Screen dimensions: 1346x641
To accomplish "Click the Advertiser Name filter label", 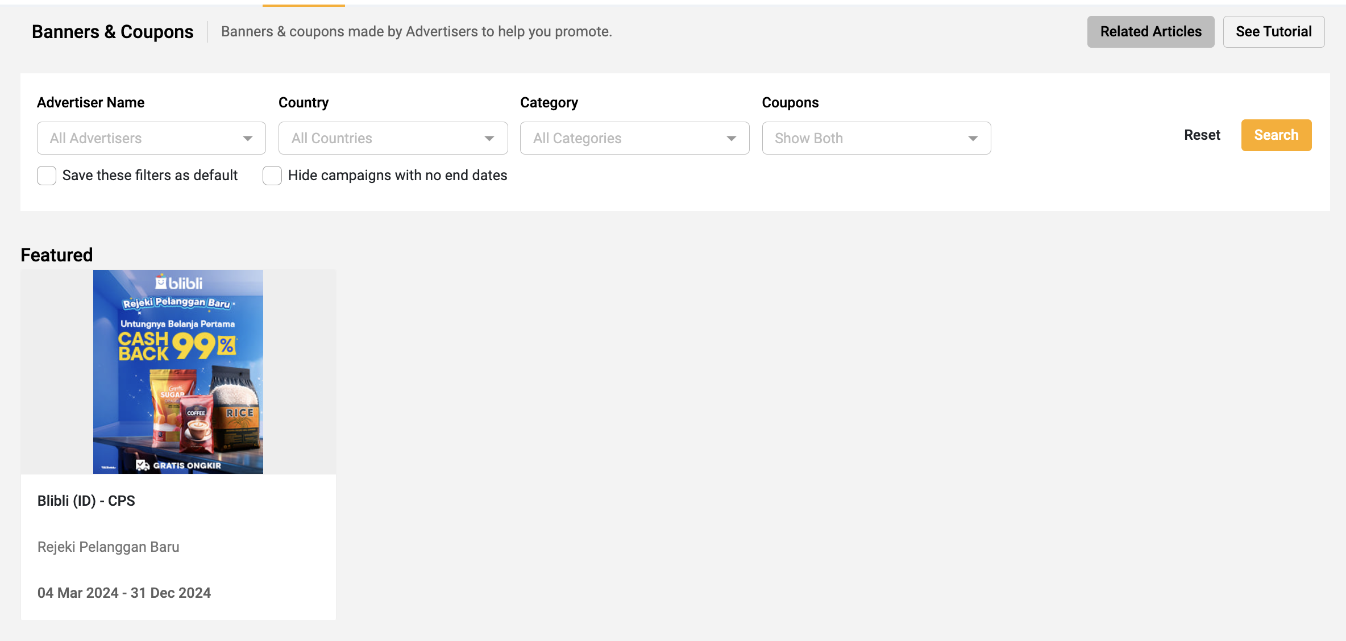I will pyautogui.click(x=91, y=103).
